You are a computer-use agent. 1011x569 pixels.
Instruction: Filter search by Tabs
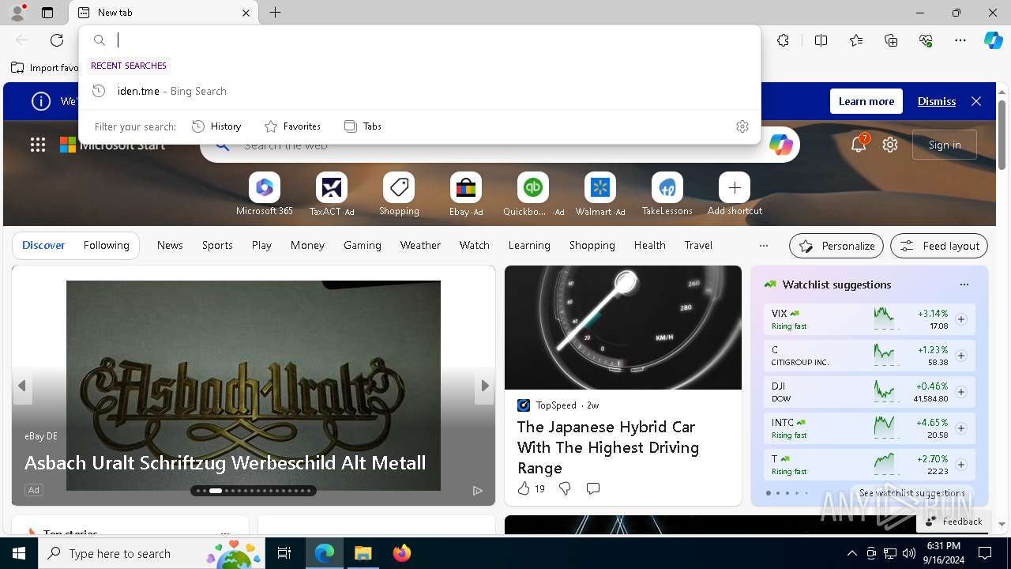click(x=363, y=126)
